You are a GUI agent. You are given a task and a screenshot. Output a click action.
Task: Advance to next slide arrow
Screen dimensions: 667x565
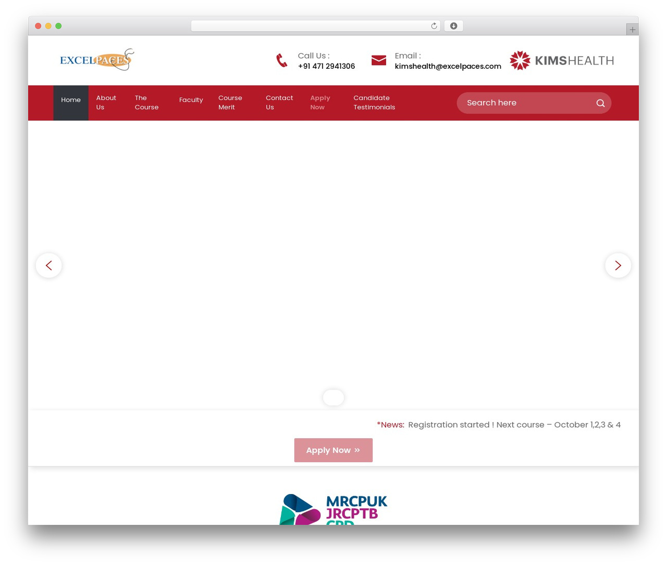[x=618, y=265]
